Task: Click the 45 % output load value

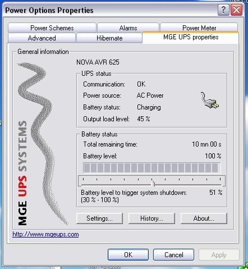Action: [144, 119]
